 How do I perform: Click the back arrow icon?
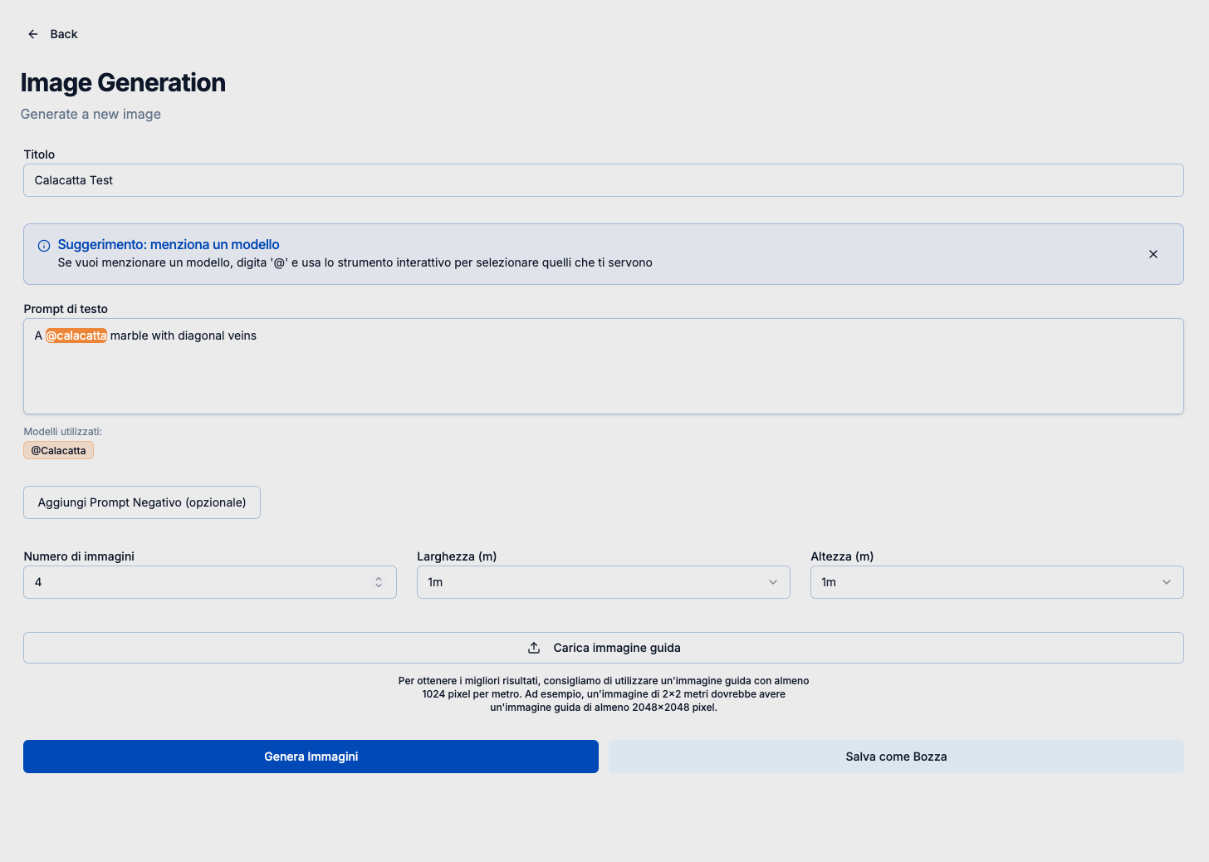pos(33,34)
